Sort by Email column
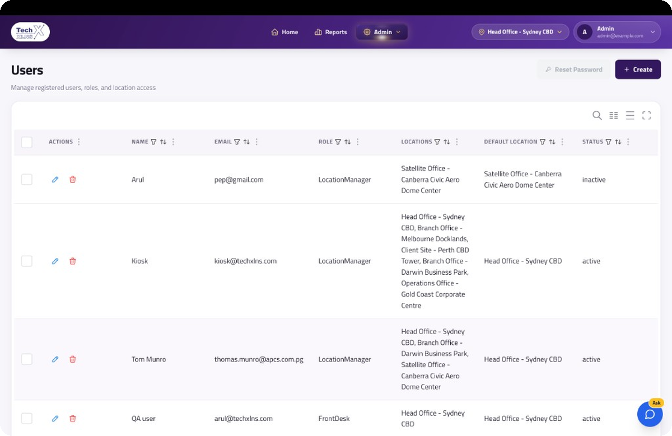The width and height of the screenshot is (672, 436). click(246, 142)
